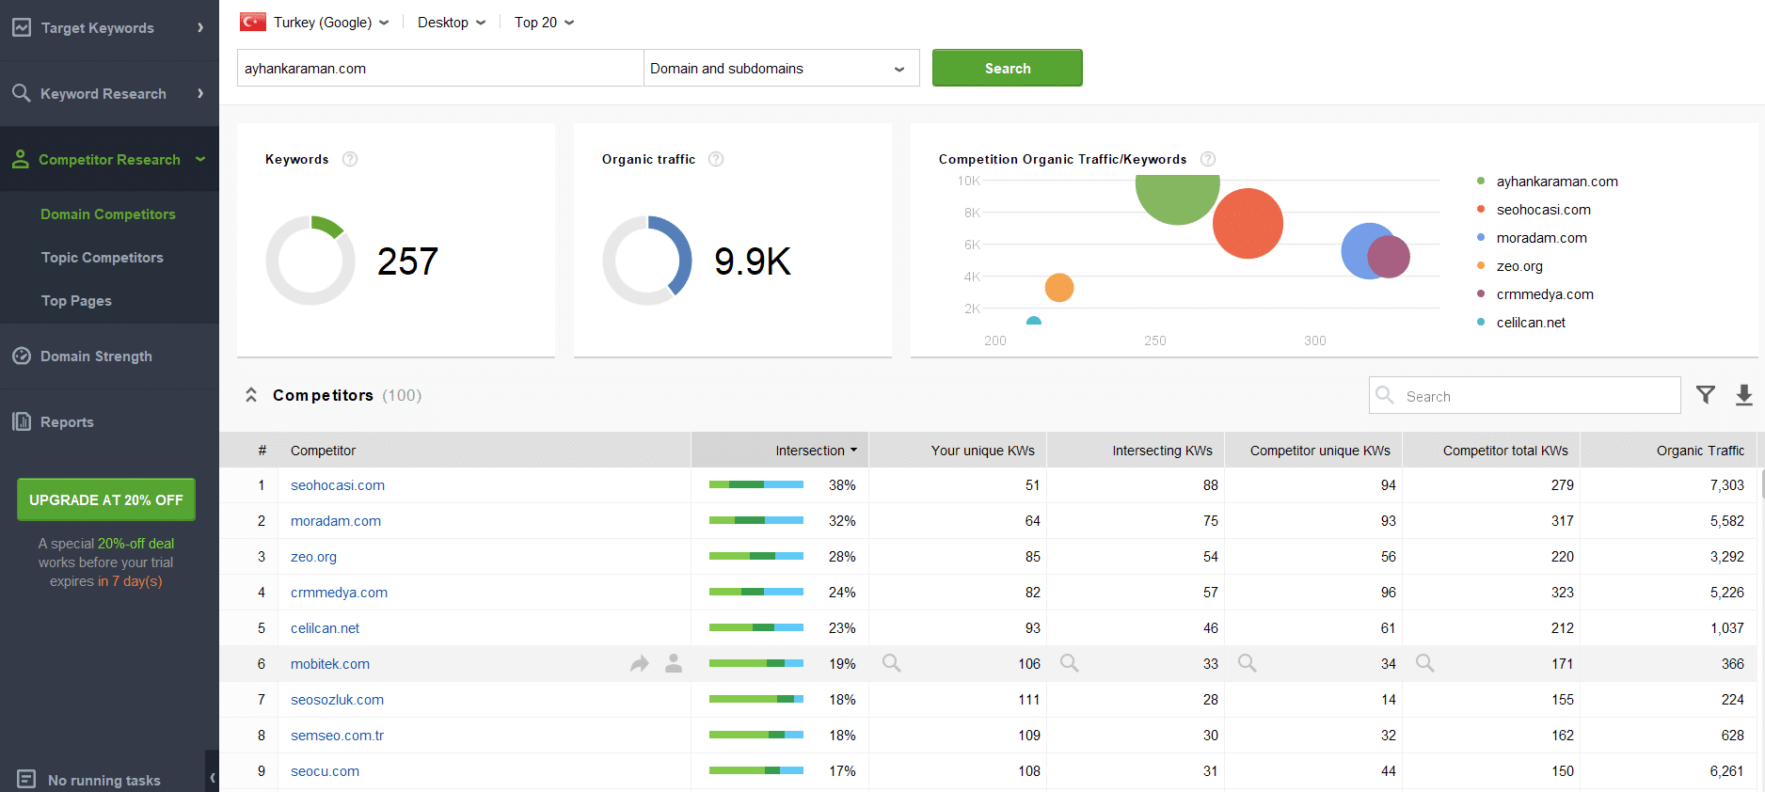Viewport: 1765px width, 792px height.
Task: Expand the Keyword Research menu
Action: (200, 93)
